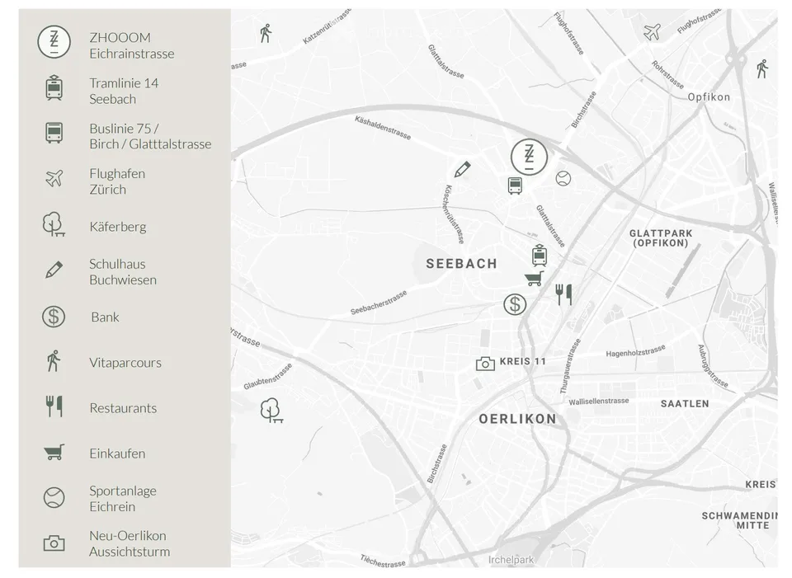
Task: Click the SAATLEN label on the map
Action: [685, 404]
